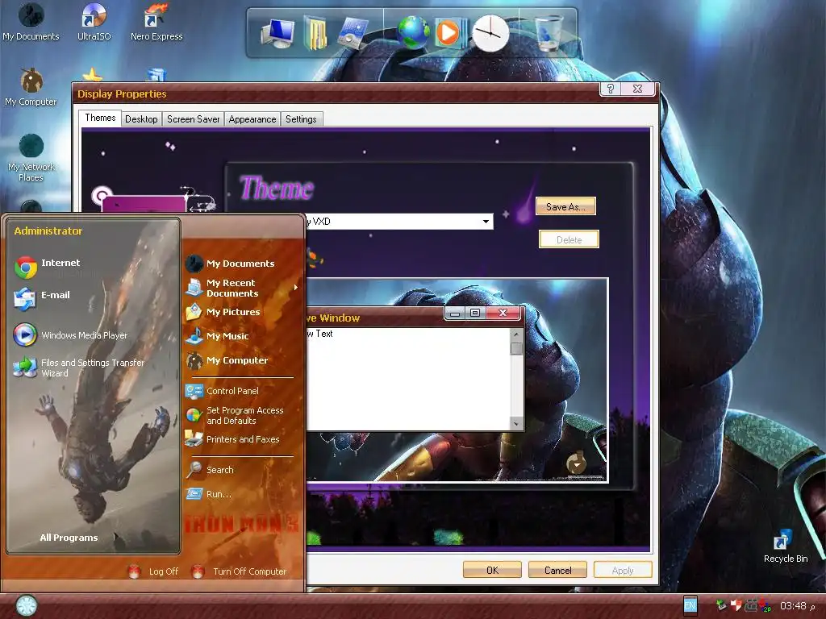Launch UltraISO from the desktop
This screenshot has height=619, width=826.
94,22
